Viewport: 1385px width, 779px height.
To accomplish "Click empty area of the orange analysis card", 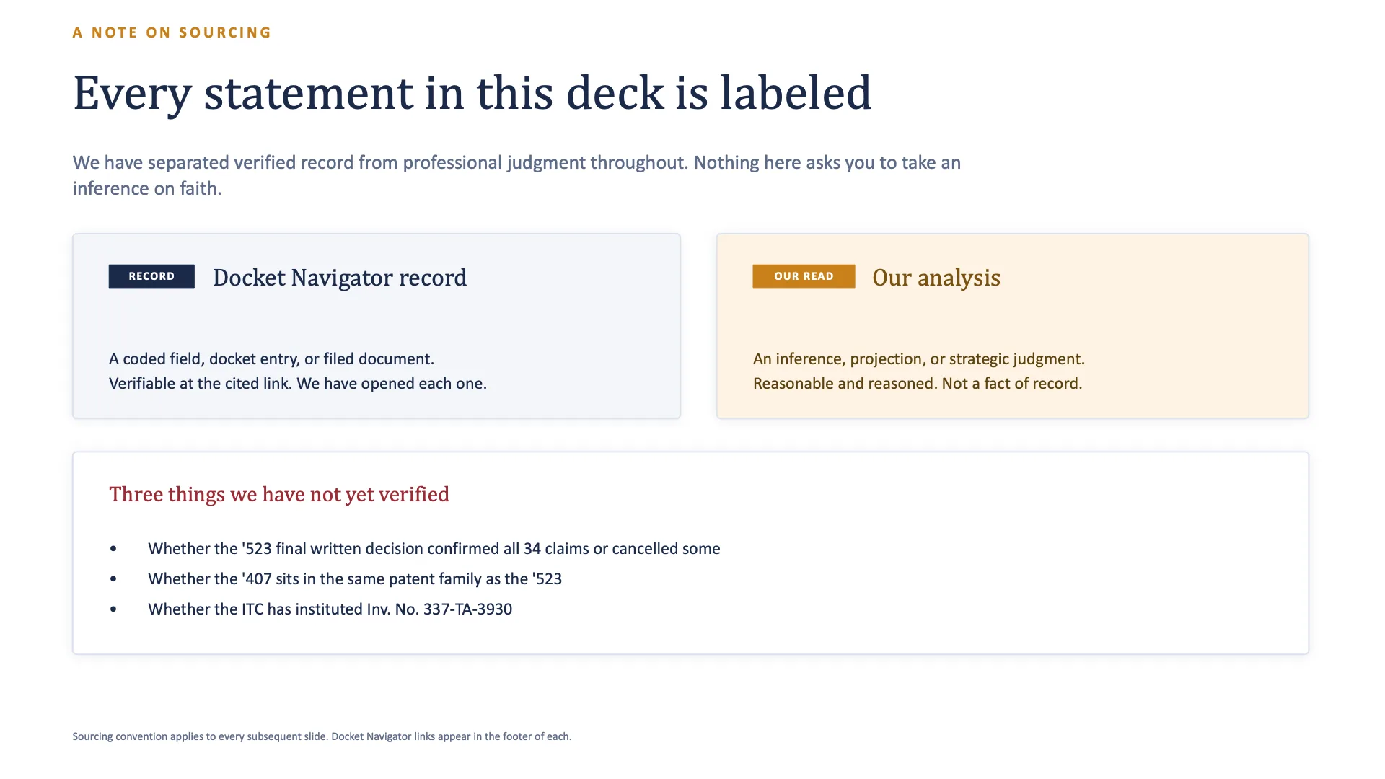I will pos(1190,317).
